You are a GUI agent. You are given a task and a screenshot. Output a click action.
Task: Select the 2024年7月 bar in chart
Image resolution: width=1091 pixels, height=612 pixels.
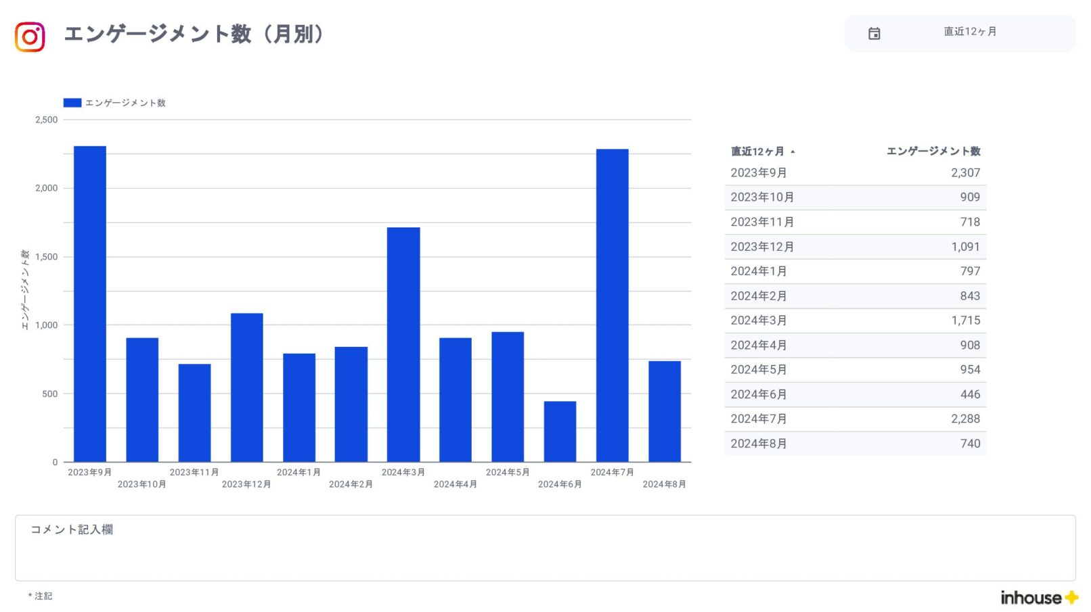[612, 306]
